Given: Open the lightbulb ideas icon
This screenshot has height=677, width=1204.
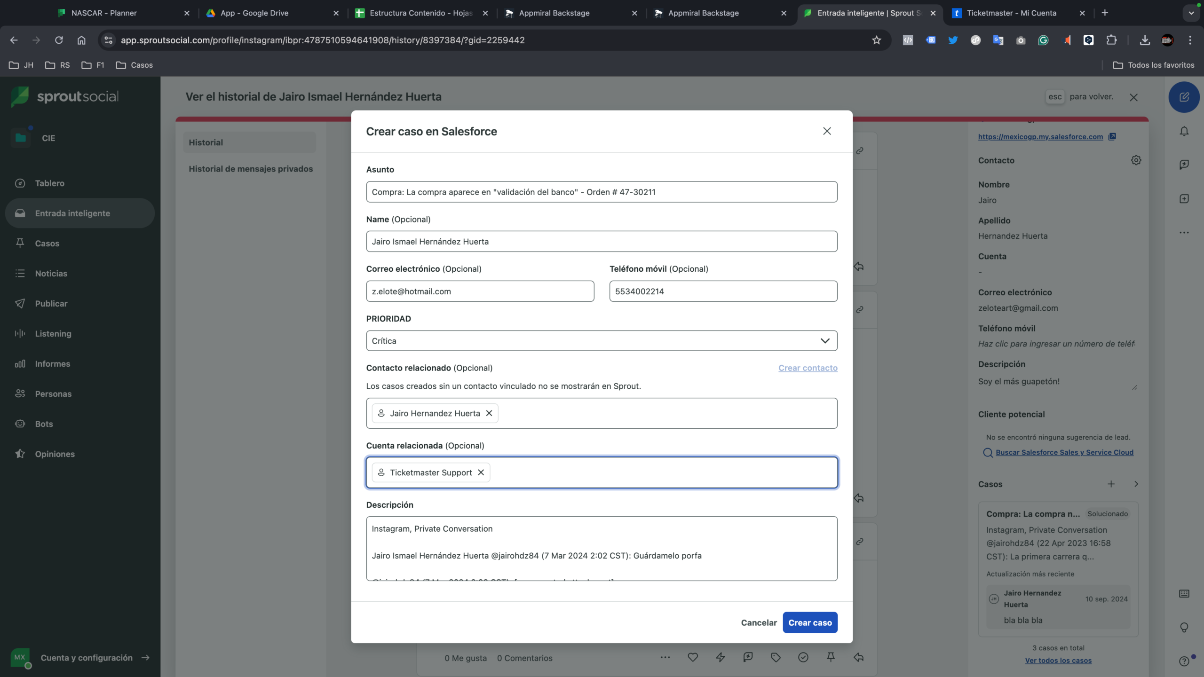Looking at the screenshot, I should click(1184, 627).
